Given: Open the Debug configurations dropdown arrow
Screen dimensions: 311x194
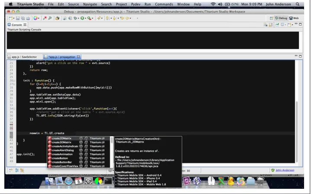Looking at the screenshot, I should pos(78,19).
